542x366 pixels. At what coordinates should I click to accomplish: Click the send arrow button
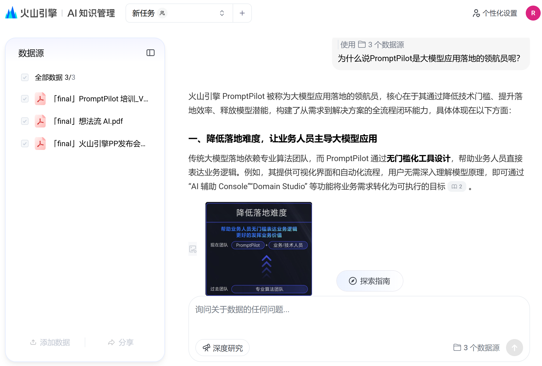pos(514,347)
